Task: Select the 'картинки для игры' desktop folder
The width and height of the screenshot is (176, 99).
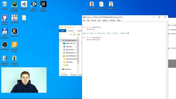Action: pyautogui.click(x=14, y=60)
